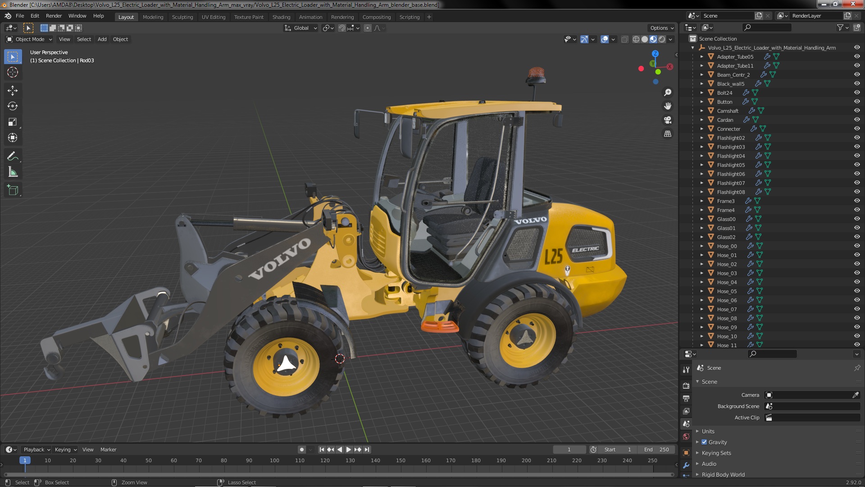The width and height of the screenshot is (865, 487).
Task: Click the outliner filter funnel icon
Action: [x=840, y=28]
